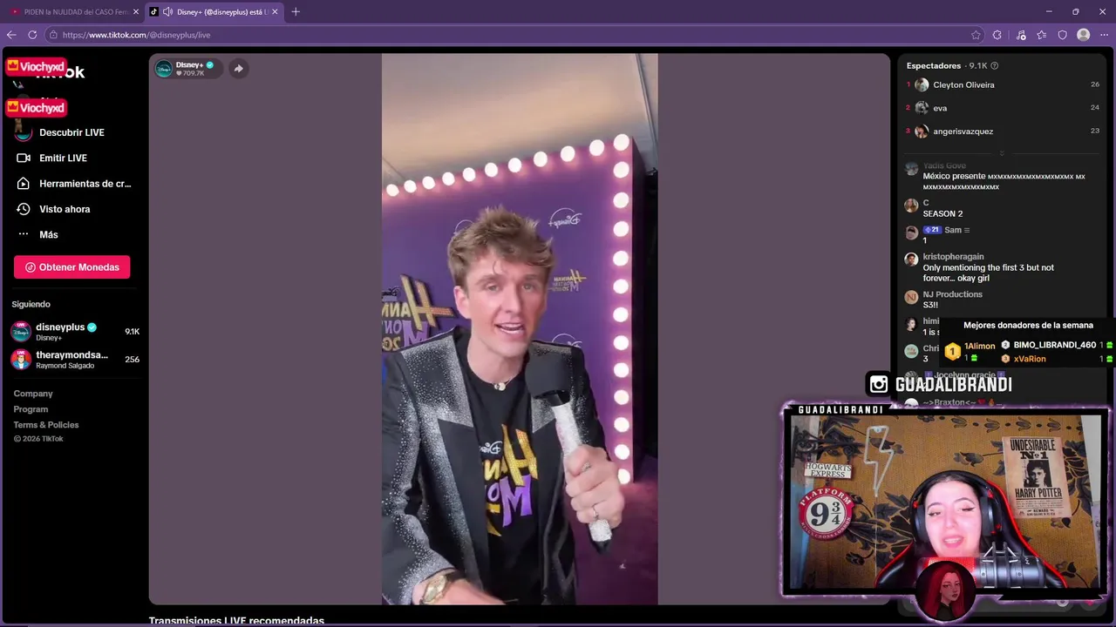1116x627 pixels.
Task: Click the SEASON 2 chat message
Action: (x=942, y=213)
